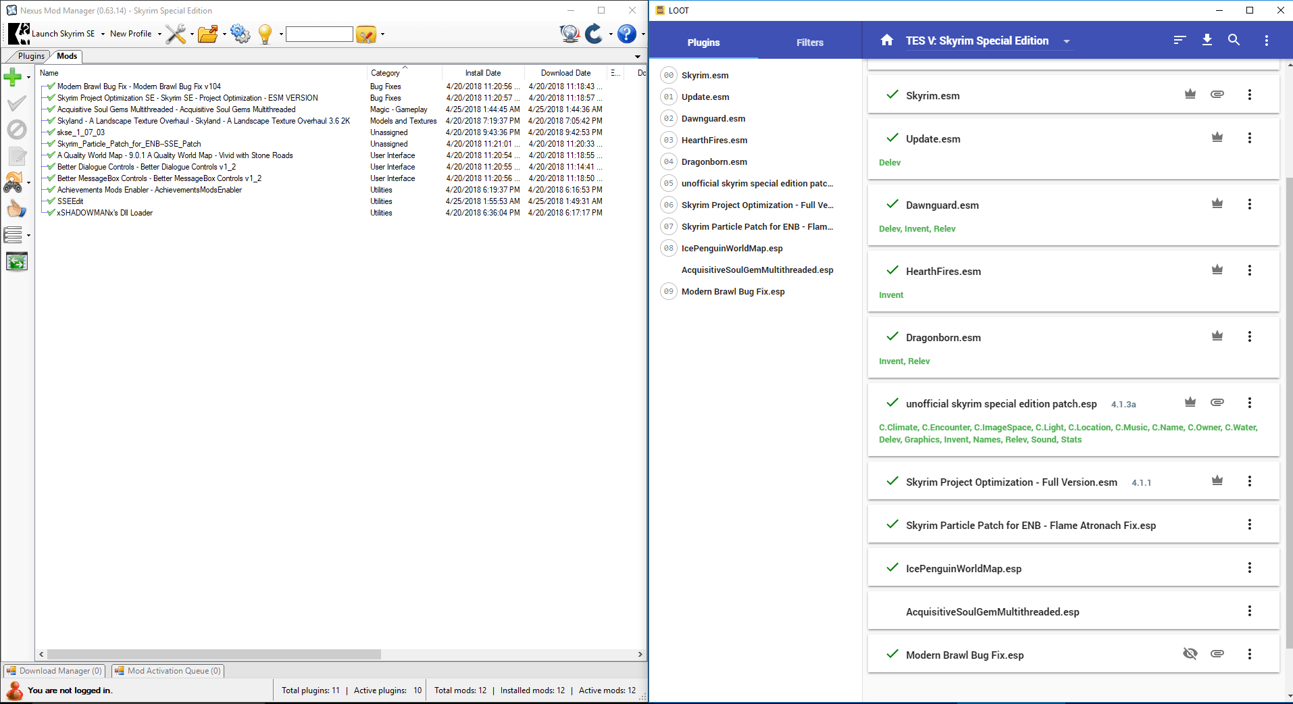This screenshot has width=1293, height=704.
Task: Expand the dropdown arrow beside the folder icon
Action: coord(224,34)
